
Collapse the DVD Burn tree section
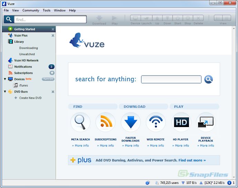tap(5, 92)
